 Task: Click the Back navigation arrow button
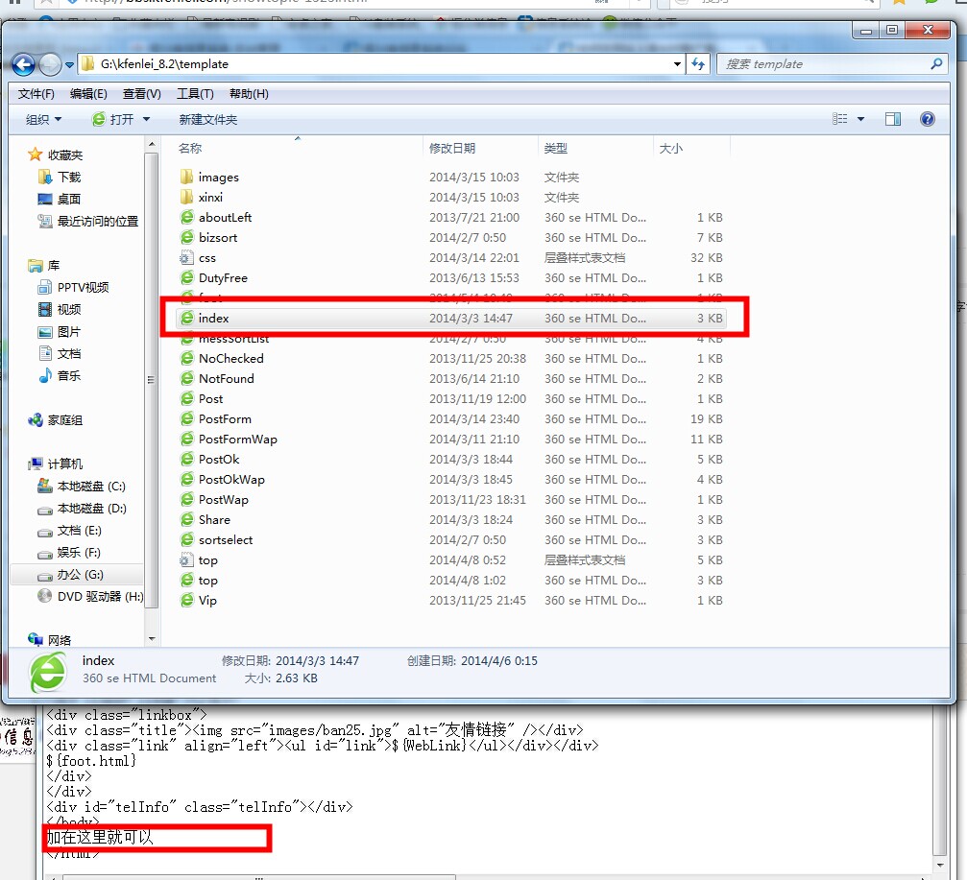click(23, 64)
